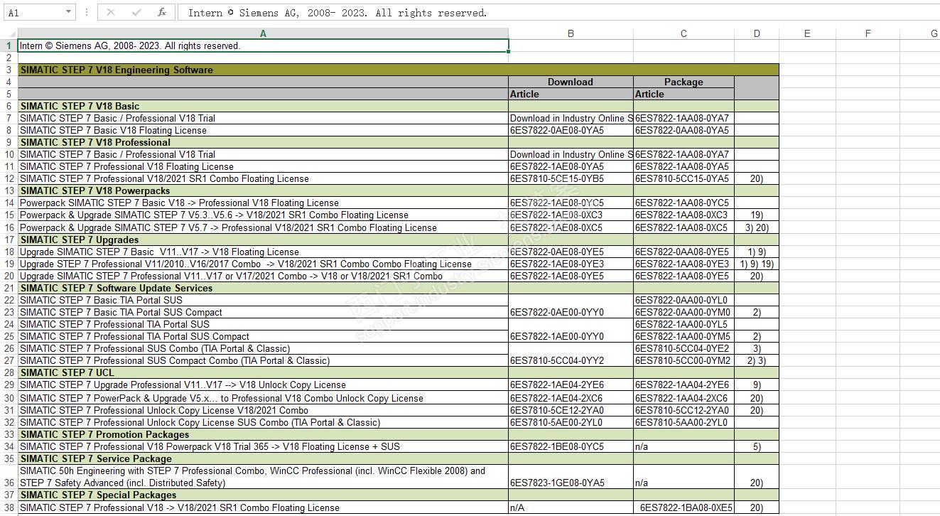This screenshot has height=516, width=940.
Task: Select row 36 header
Action: [9, 476]
